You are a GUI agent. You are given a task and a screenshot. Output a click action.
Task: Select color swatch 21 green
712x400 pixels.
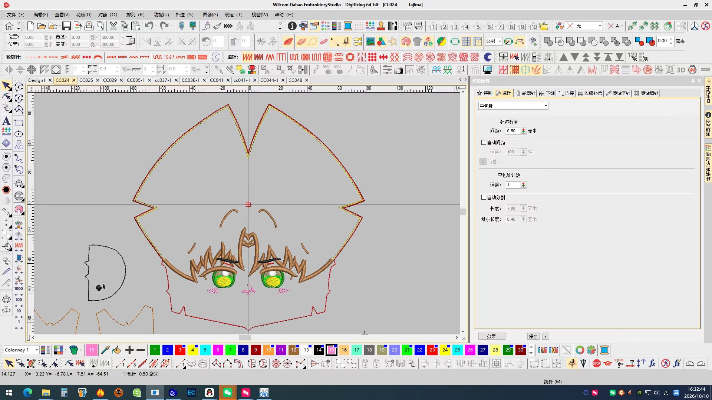pos(407,350)
